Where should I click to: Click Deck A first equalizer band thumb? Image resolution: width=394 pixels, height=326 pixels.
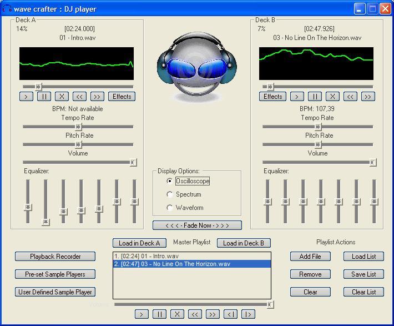click(x=28, y=207)
